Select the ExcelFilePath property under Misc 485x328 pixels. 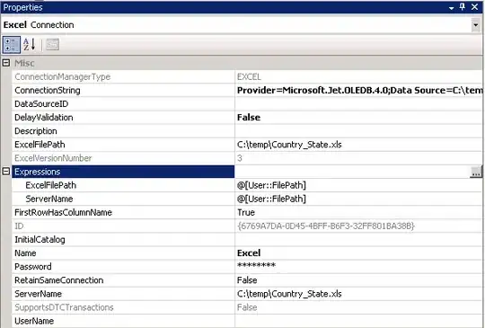tap(40, 145)
